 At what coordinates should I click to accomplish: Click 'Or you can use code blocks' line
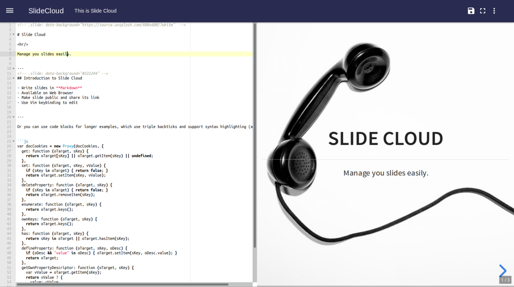coord(135,127)
